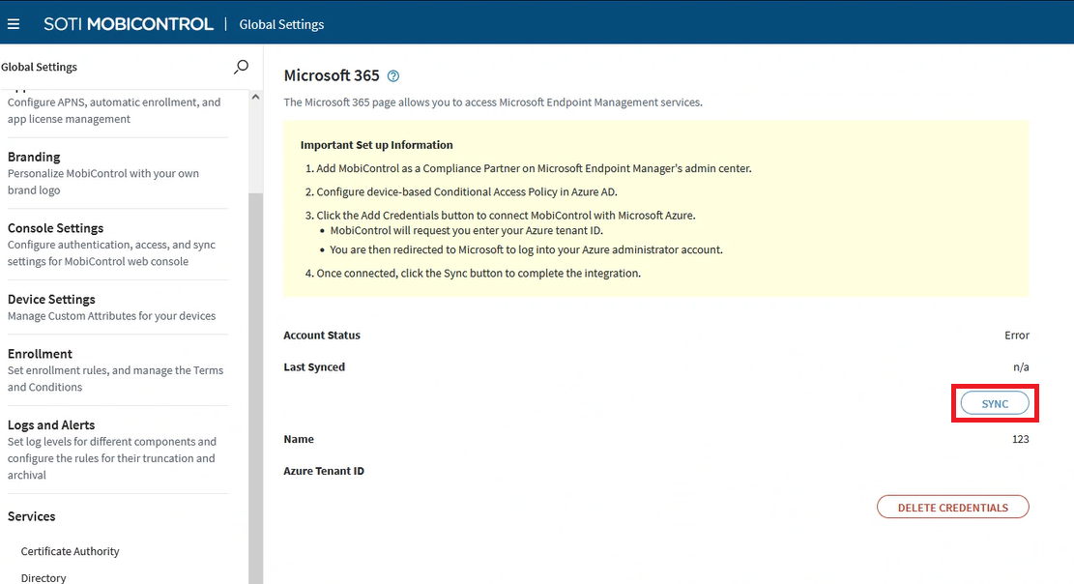1074x584 pixels.
Task: Click the search magnifier in Global Settings
Action: pyautogui.click(x=241, y=67)
